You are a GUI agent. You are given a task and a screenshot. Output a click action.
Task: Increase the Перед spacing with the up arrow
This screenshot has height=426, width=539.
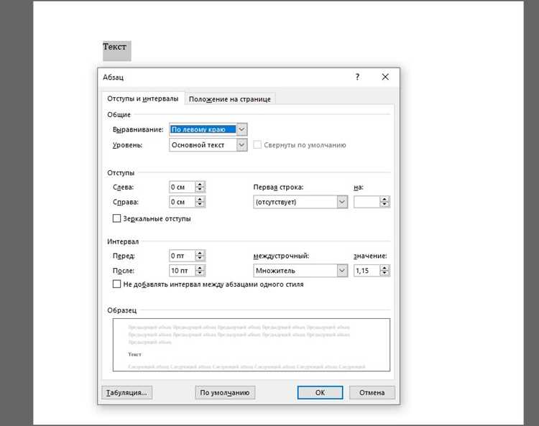200,253
